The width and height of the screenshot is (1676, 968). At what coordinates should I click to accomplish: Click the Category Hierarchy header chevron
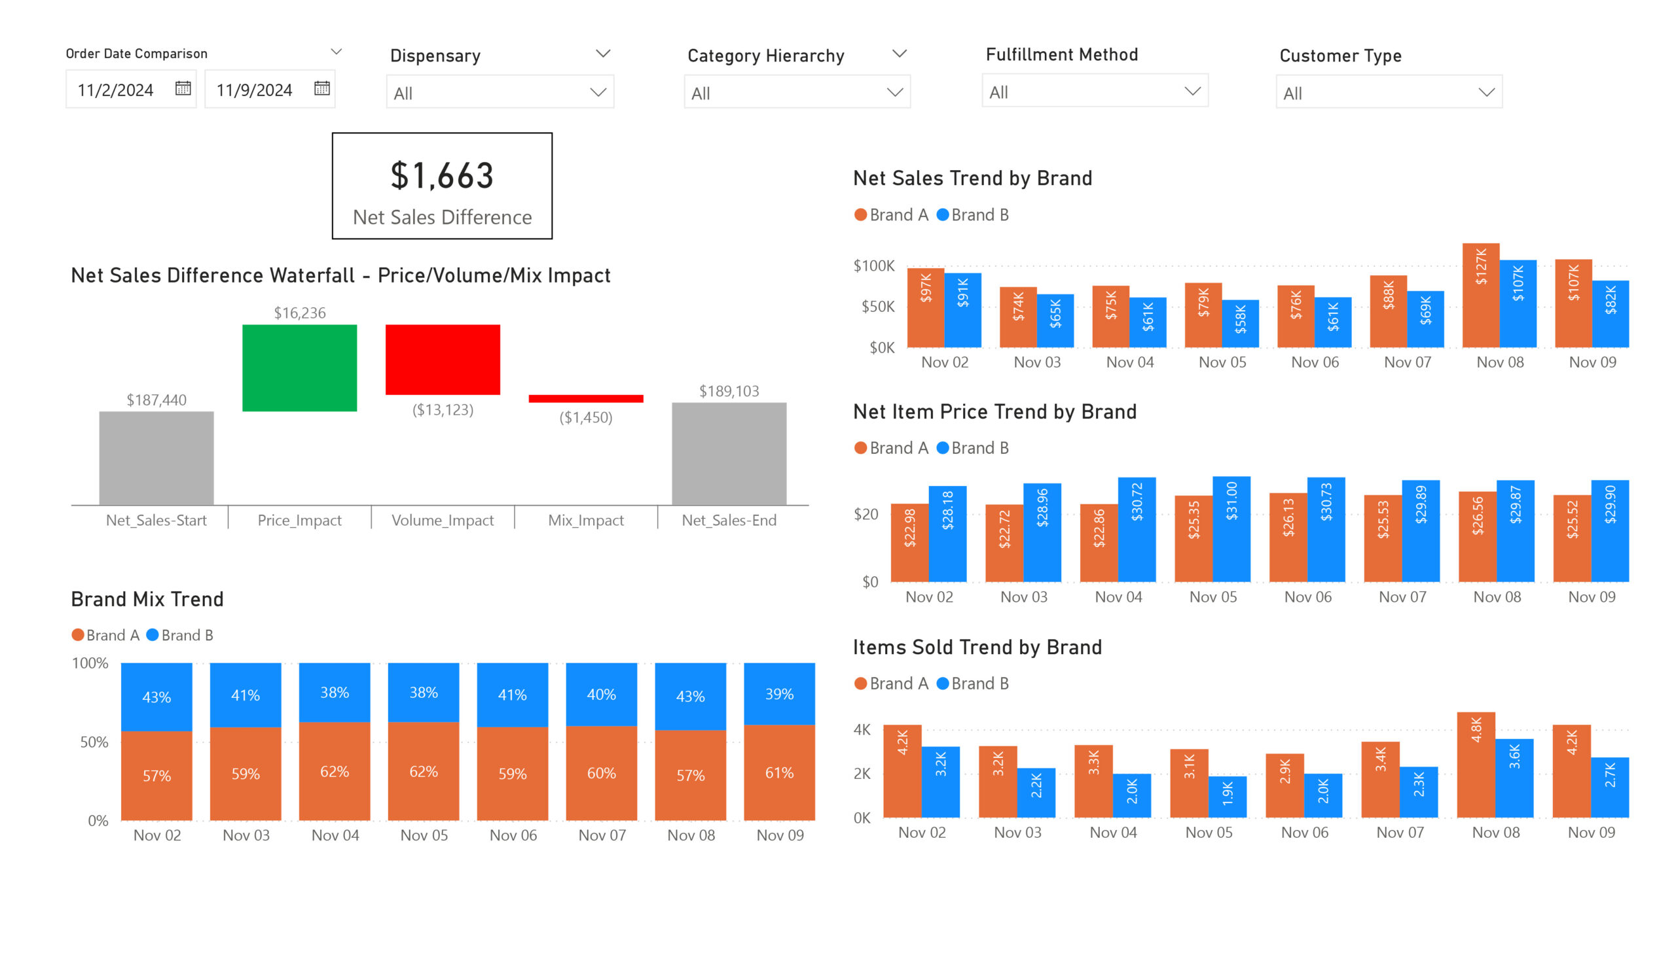click(899, 53)
